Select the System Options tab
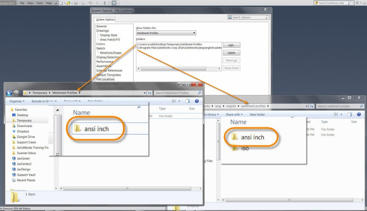The image size is (367, 211). click(x=105, y=20)
